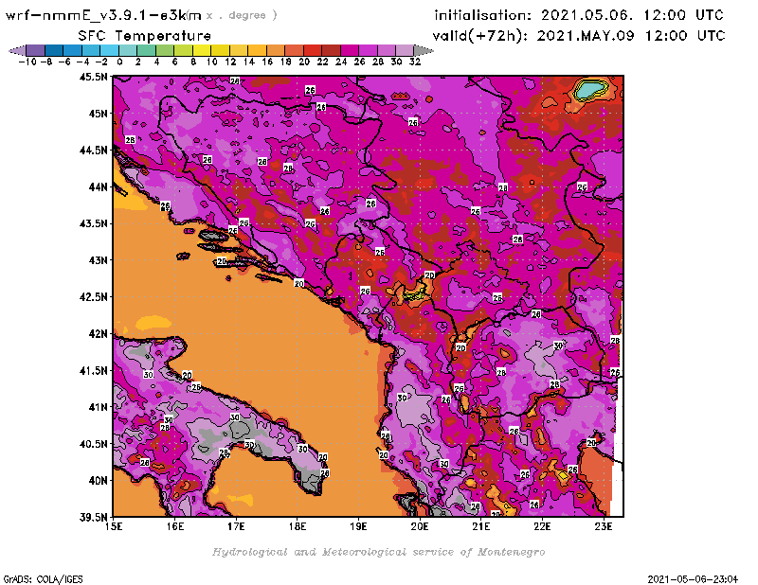Screen dimensions: 758x585
Task: Click the yellow-green 6 to 8 swatch
Action: 183,50
